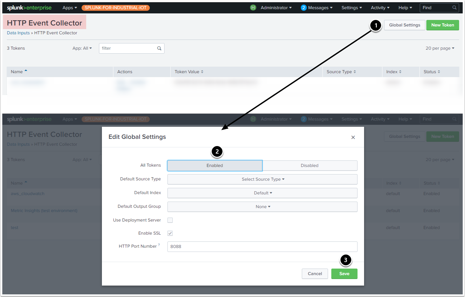Open the dimmed Activity menu behind the dialog
This screenshot has width=465, height=297.
[380, 119]
